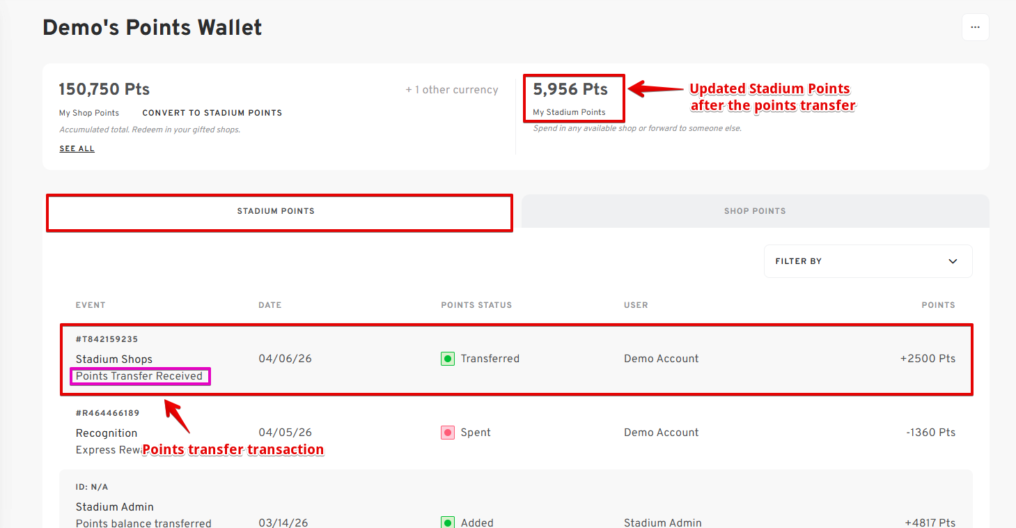
Task: Select transaction #R464466189 Recognition row
Action: pyautogui.click(x=515, y=433)
